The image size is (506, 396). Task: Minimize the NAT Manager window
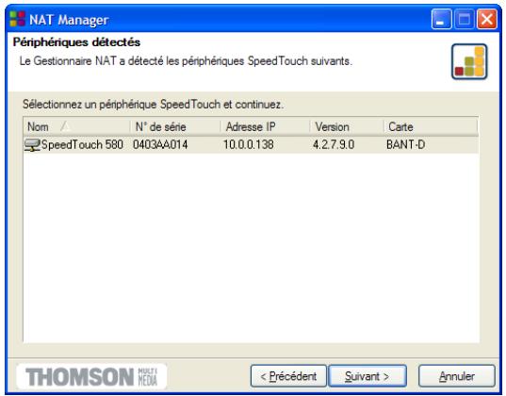(441, 20)
